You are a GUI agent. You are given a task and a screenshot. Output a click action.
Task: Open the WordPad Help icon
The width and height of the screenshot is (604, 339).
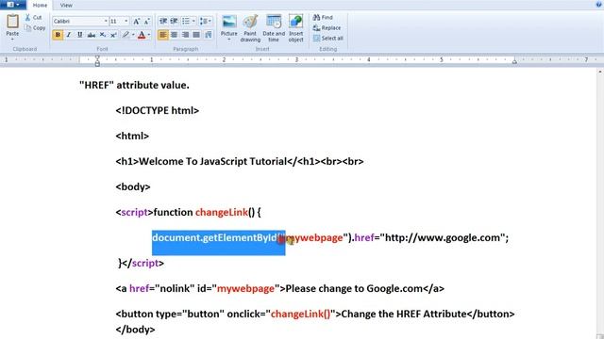coord(598,4)
